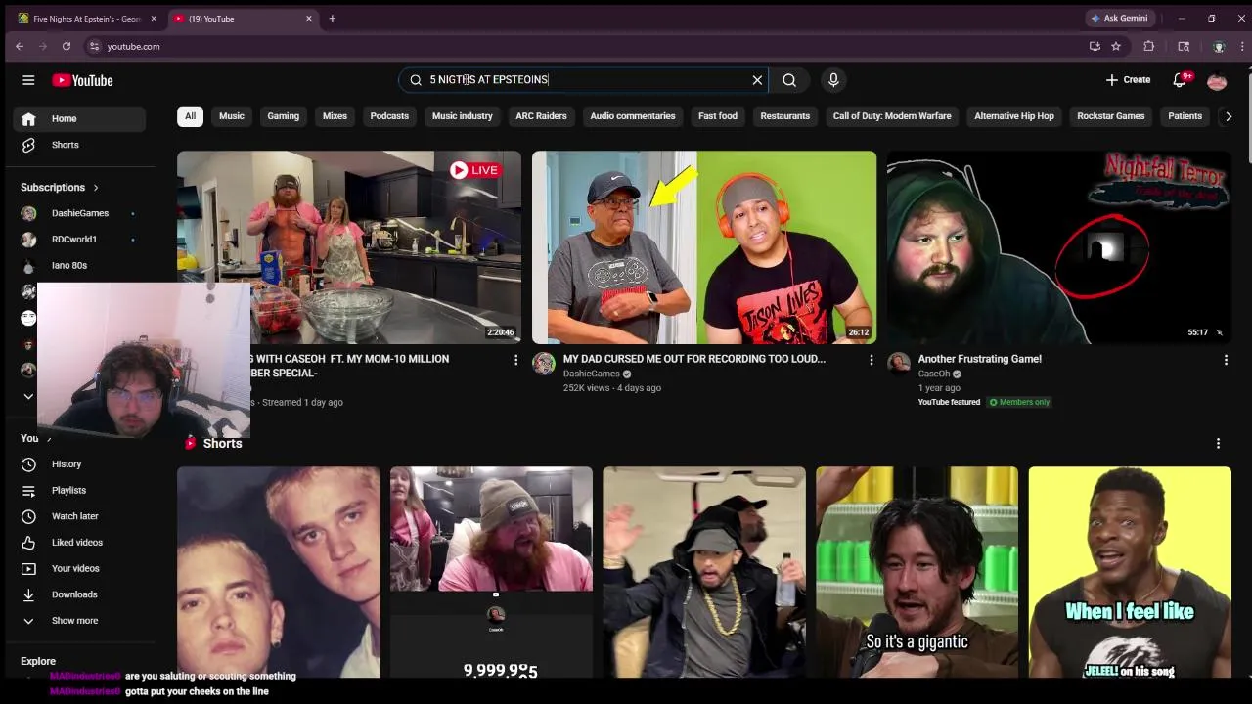Start voice search with microphone icon
The image size is (1252, 704).
click(x=833, y=80)
